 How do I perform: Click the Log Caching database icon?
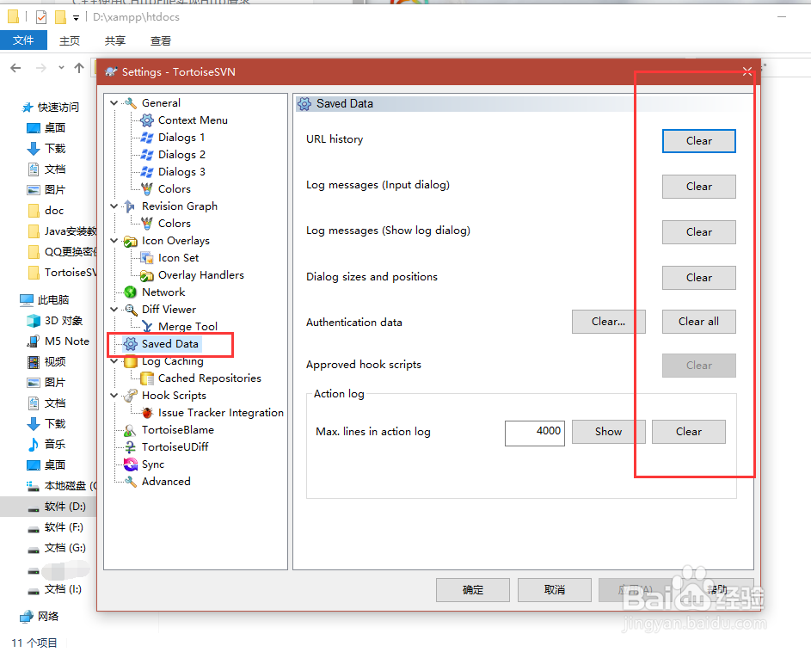(x=131, y=362)
